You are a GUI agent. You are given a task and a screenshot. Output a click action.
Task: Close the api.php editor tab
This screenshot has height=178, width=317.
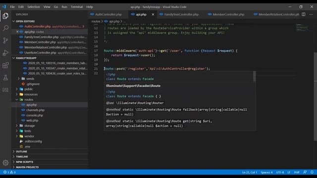pyautogui.click(x=153, y=14)
